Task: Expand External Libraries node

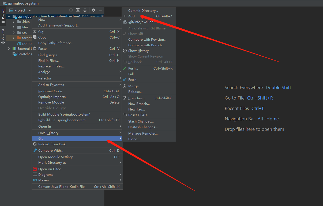Action: point(9,49)
